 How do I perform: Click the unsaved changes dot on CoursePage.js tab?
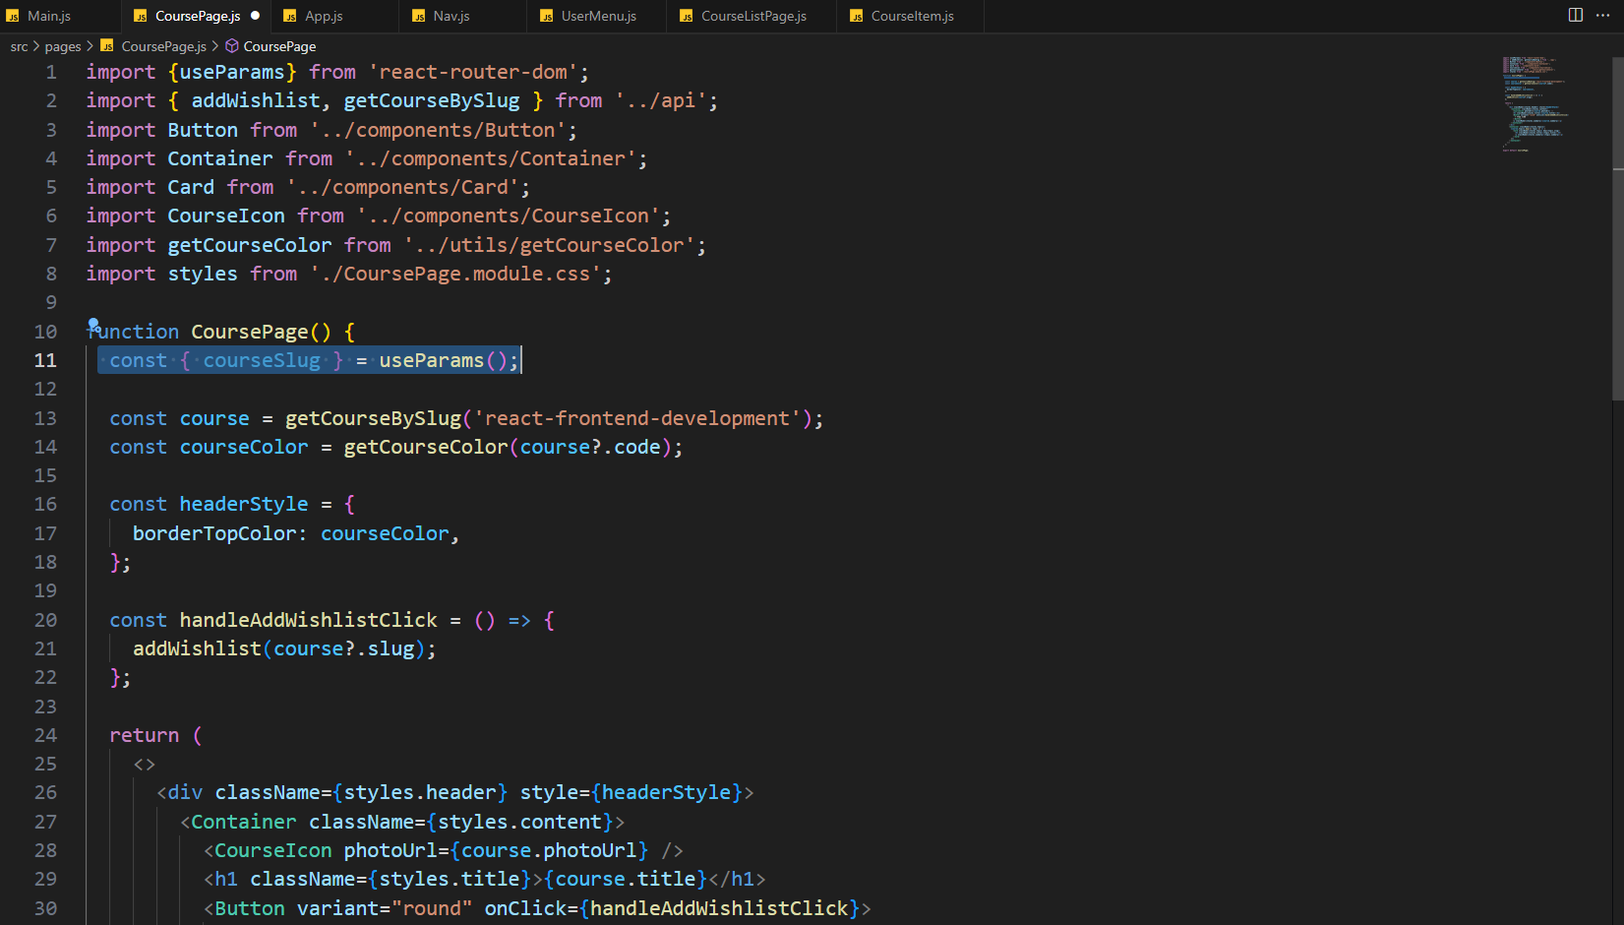tap(255, 16)
